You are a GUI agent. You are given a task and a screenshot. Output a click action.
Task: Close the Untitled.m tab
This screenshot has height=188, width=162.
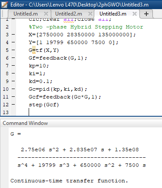click(46, 14)
